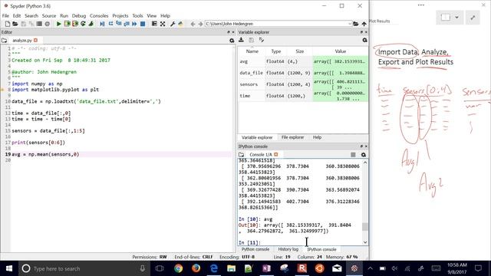Close the Console 1/A tab
491x276 pixels.
(276, 154)
